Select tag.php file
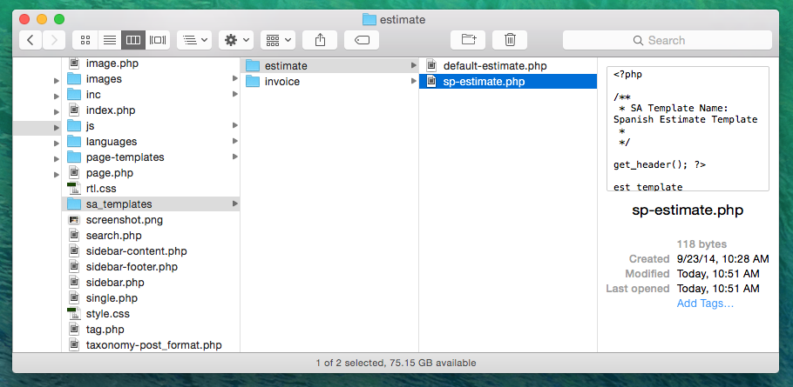793x387 pixels. pos(151,329)
